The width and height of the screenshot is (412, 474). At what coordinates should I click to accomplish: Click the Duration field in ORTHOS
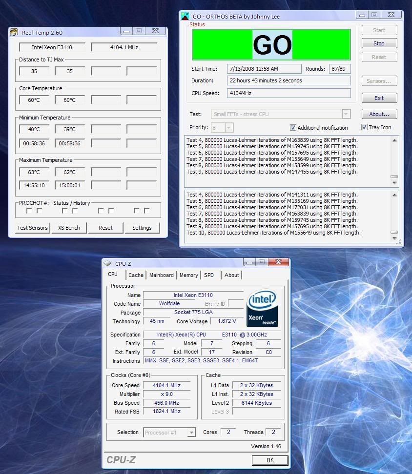[289, 80]
